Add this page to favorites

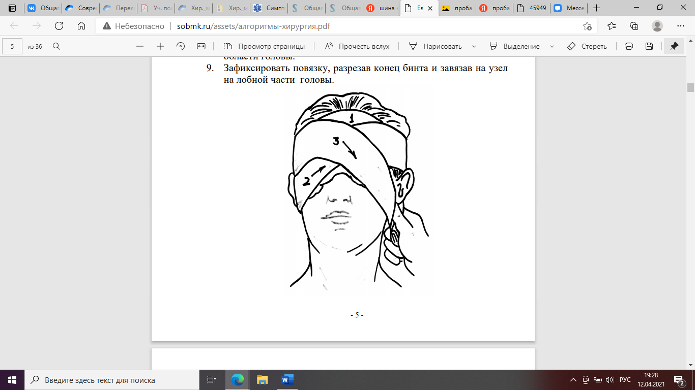tap(587, 26)
